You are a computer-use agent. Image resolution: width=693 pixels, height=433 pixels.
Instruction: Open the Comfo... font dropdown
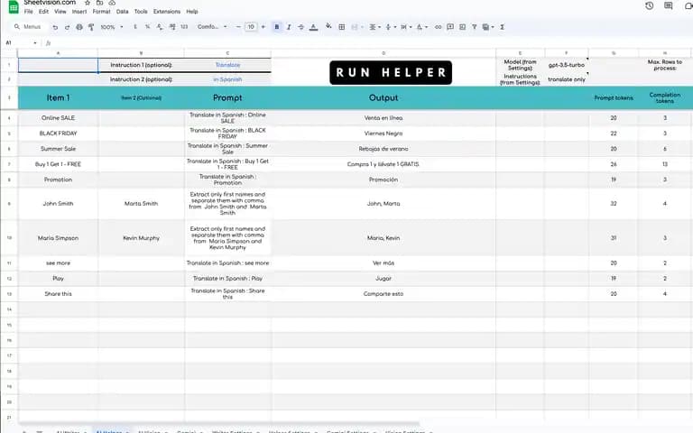212,27
